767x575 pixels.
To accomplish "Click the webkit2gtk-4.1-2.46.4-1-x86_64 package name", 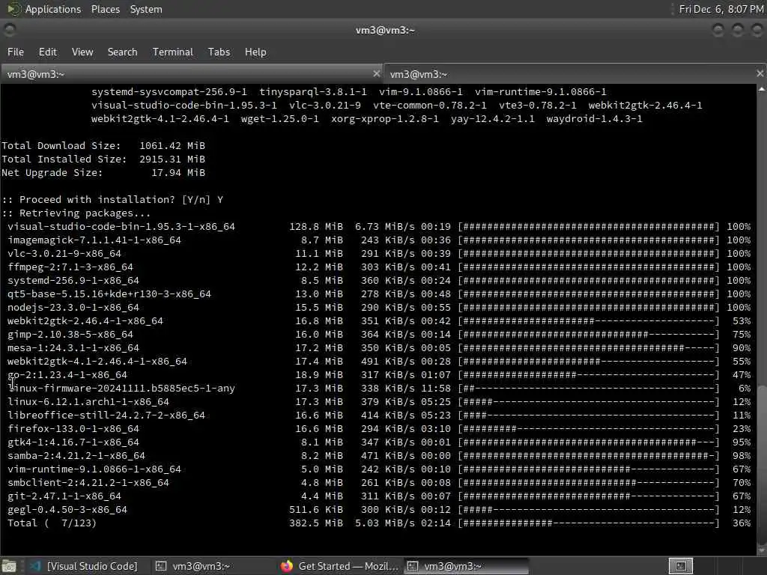I will (97, 362).
